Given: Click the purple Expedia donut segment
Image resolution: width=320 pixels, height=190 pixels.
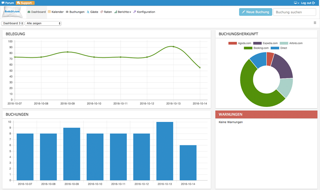Looking at the screenshot, I should point(283,66).
